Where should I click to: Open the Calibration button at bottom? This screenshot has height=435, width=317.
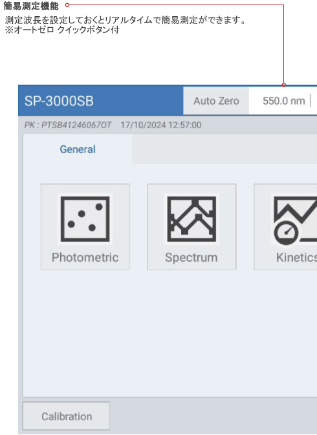click(x=67, y=416)
